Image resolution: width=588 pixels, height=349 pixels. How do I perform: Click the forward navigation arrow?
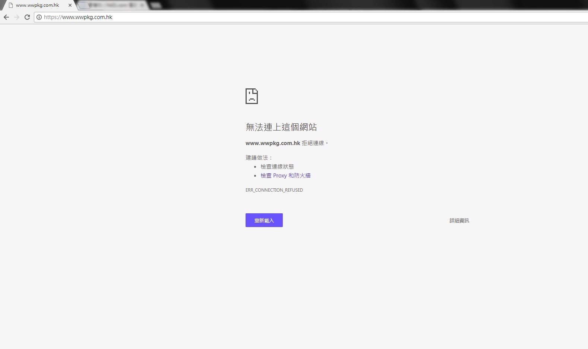pyautogui.click(x=17, y=17)
